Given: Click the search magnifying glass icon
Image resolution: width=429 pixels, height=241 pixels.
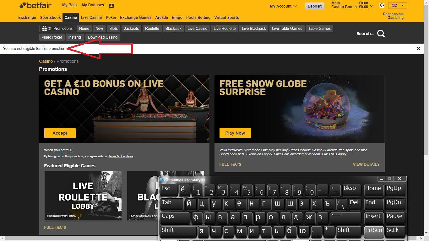Looking at the screenshot, I should click(381, 34).
